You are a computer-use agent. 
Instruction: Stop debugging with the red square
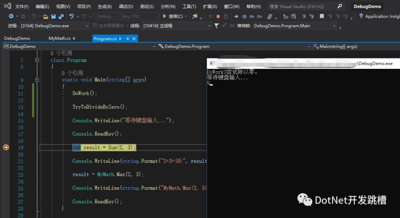pos(218,17)
